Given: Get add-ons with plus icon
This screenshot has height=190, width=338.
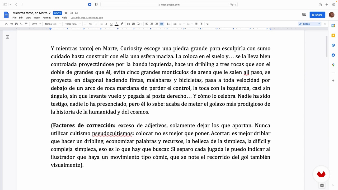Looking at the screenshot, I should [x=333, y=80].
